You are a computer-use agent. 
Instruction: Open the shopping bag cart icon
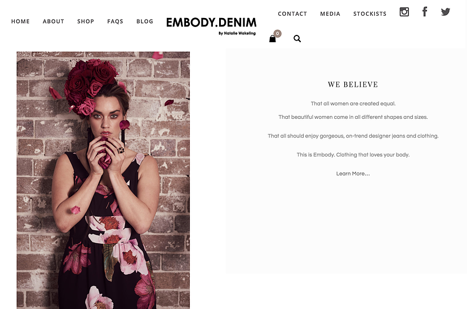point(273,39)
